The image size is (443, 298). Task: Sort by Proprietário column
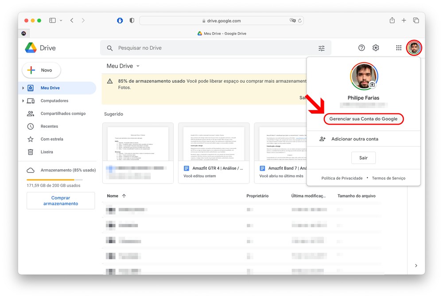click(x=257, y=196)
